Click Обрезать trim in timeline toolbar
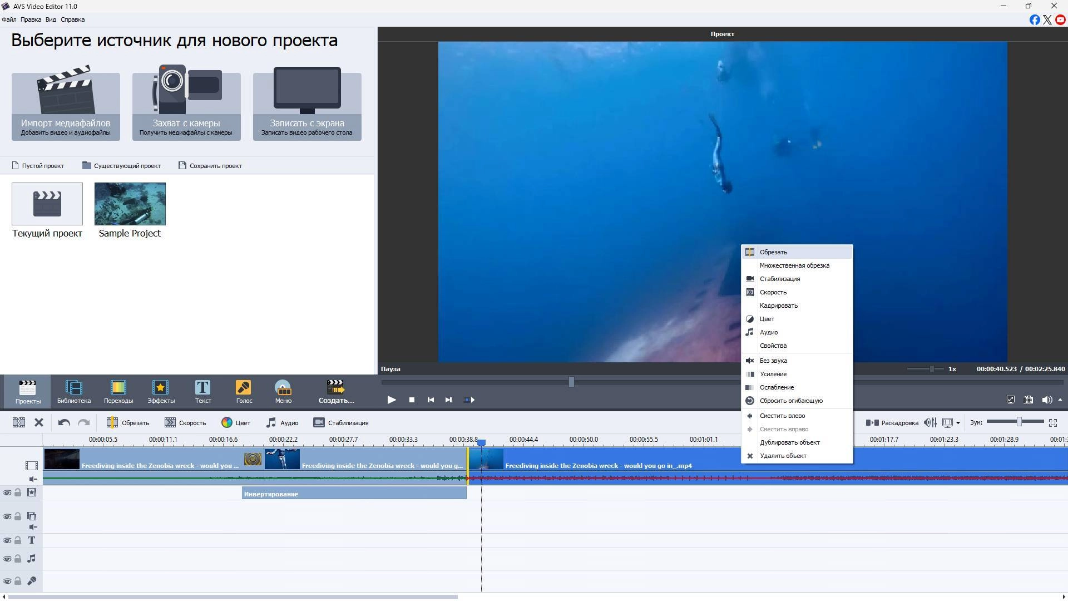1068x601 pixels. pyautogui.click(x=128, y=423)
